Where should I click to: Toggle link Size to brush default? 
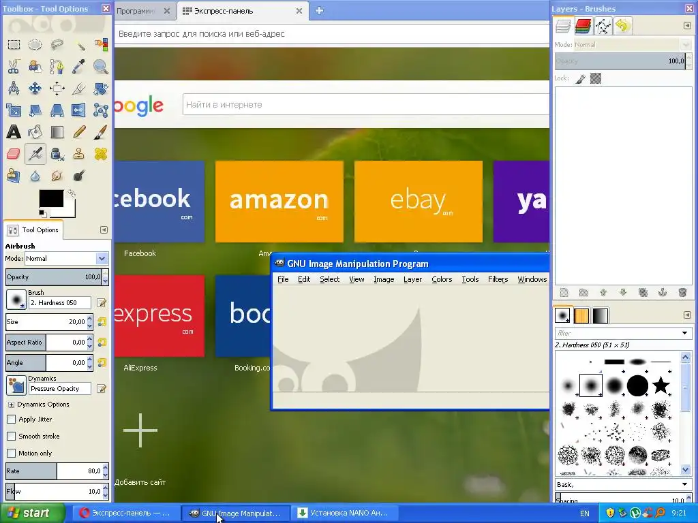102,321
